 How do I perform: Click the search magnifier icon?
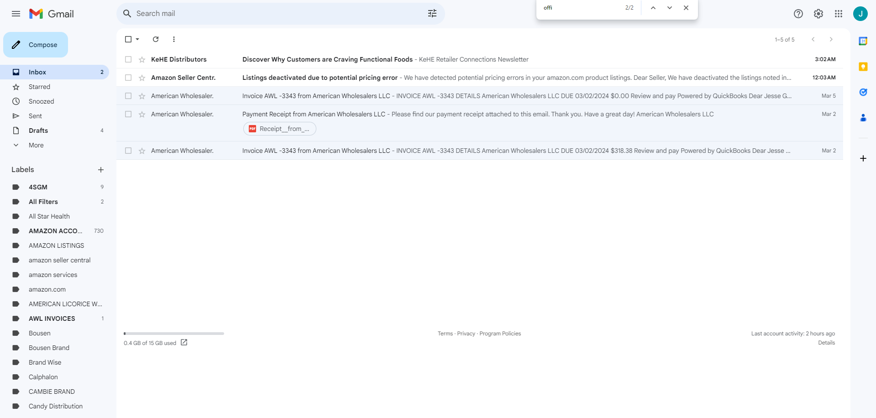click(x=127, y=14)
